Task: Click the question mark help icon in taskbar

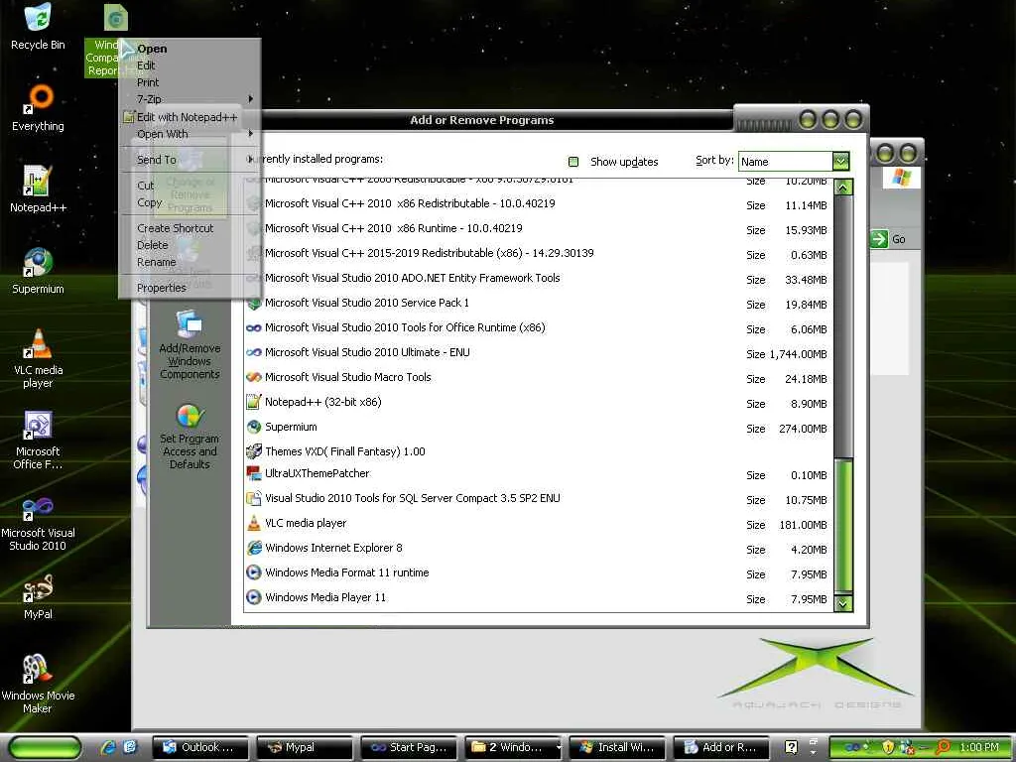Action: click(x=791, y=747)
